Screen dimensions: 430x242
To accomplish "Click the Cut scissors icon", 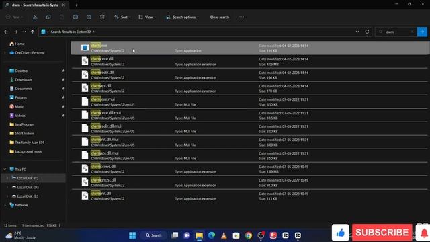I will click(x=35, y=17).
